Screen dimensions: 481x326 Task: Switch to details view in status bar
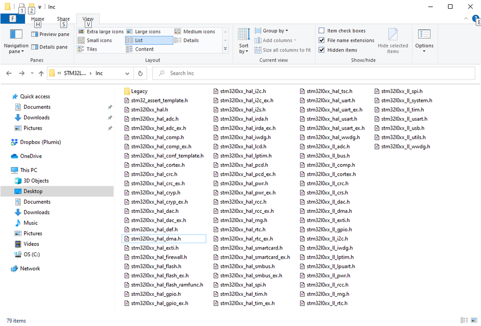(x=464, y=320)
